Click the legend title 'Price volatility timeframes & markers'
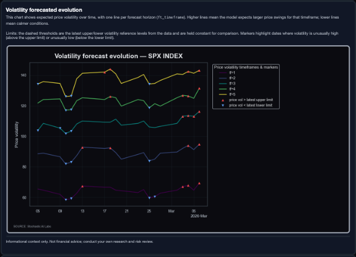 (246, 68)
